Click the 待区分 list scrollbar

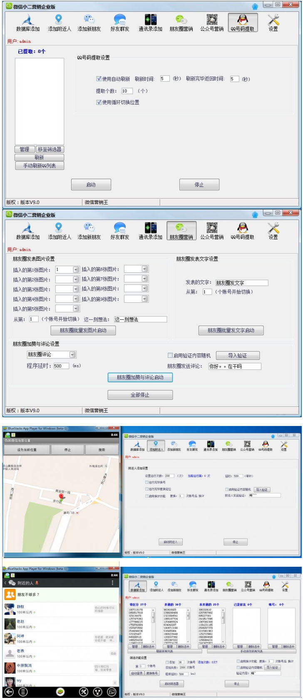[x=153, y=626]
